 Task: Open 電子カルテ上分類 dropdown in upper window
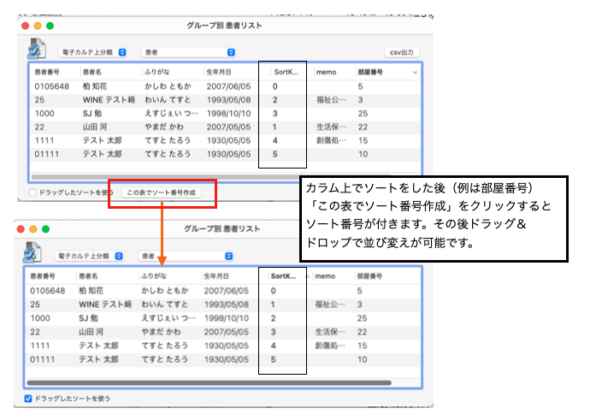91,52
